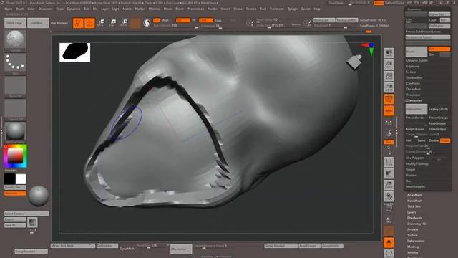Activate Draw mode icon

(x=89, y=23)
